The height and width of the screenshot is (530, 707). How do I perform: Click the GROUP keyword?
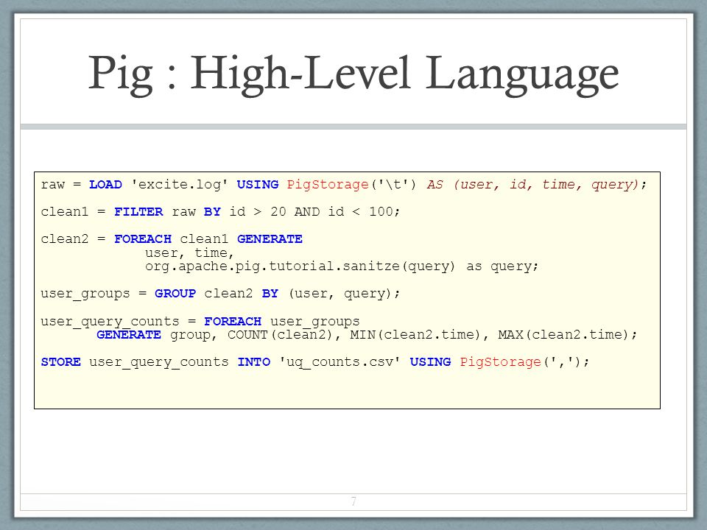175,294
